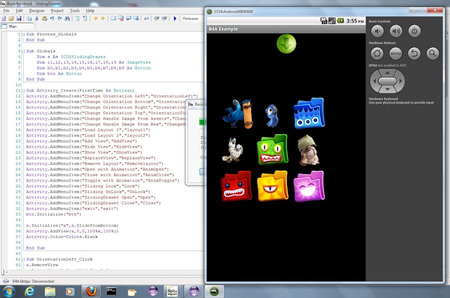This screenshot has width=450, height=298.
Task: Open Find with the binoculars icon
Action: (67, 18)
